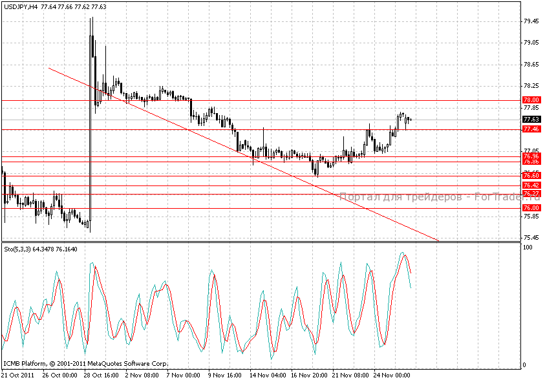Click the 76.00 red level label
The image size is (545, 380).
click(531, 208)
